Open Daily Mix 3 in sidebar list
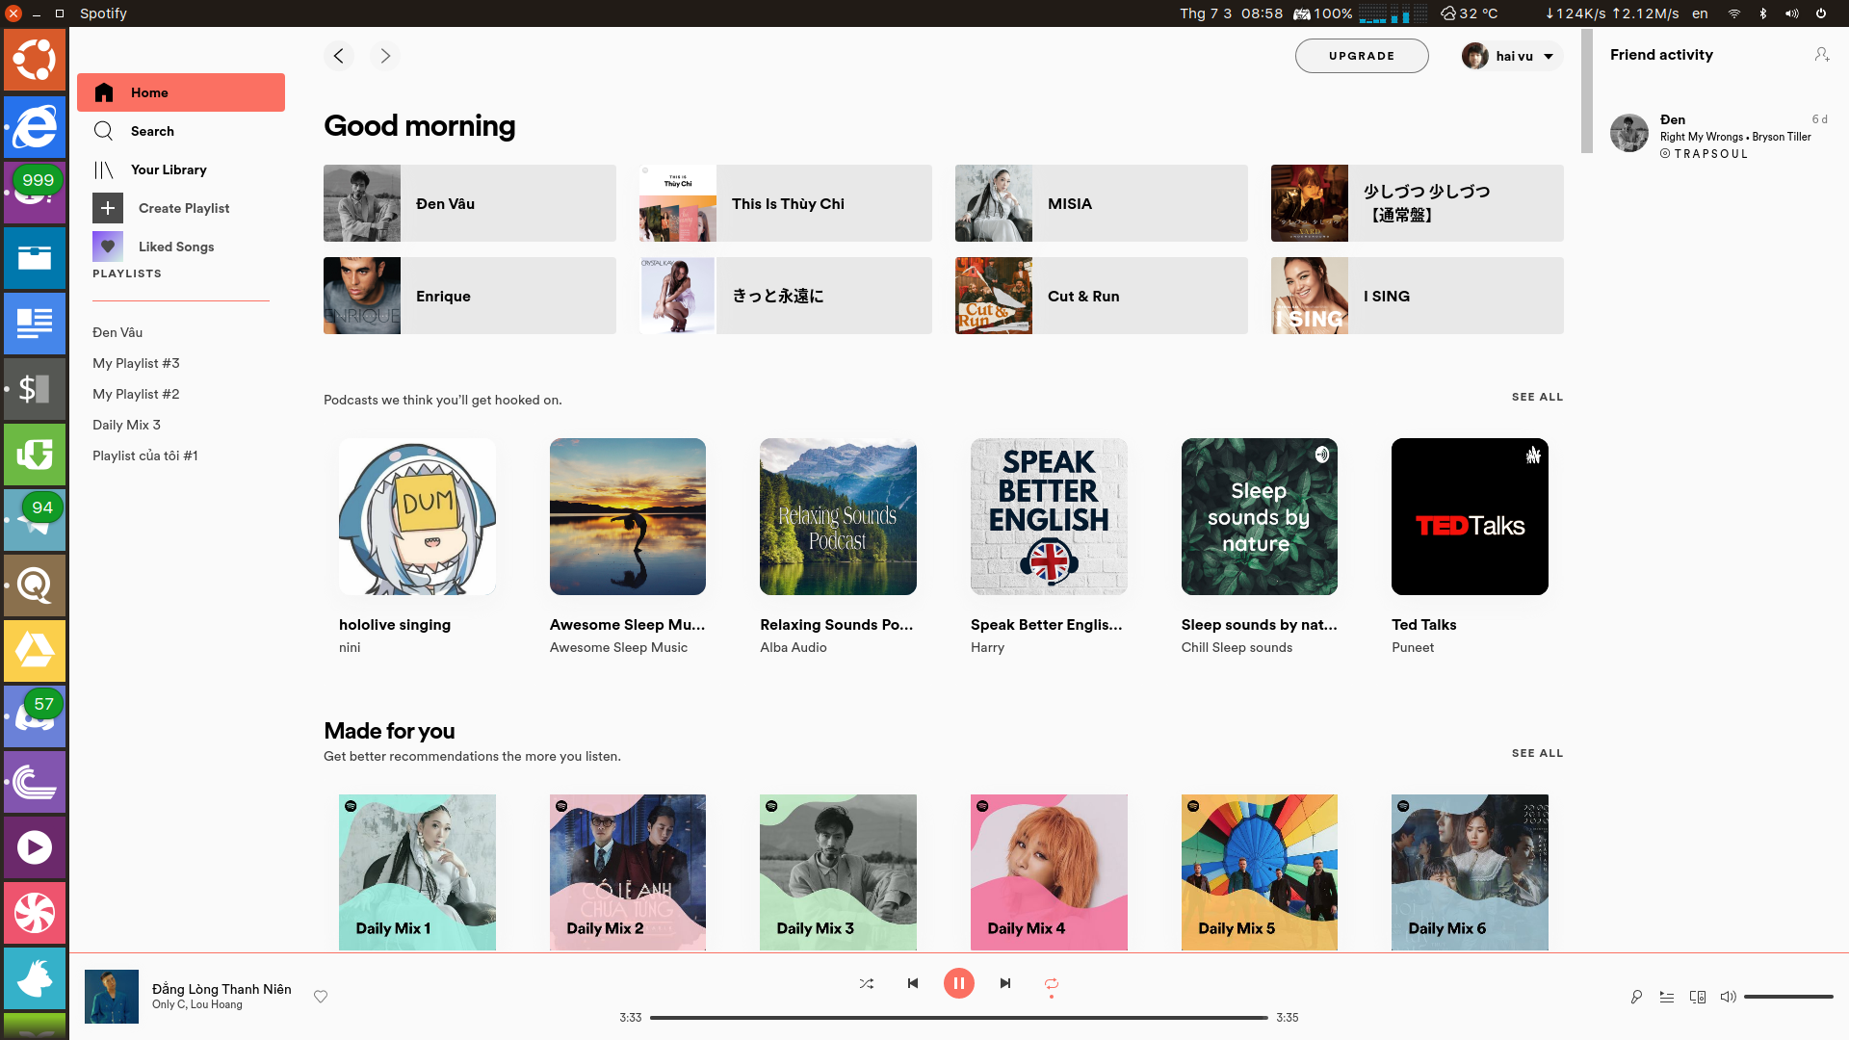1849x1040 pixels. click(126, 425)
